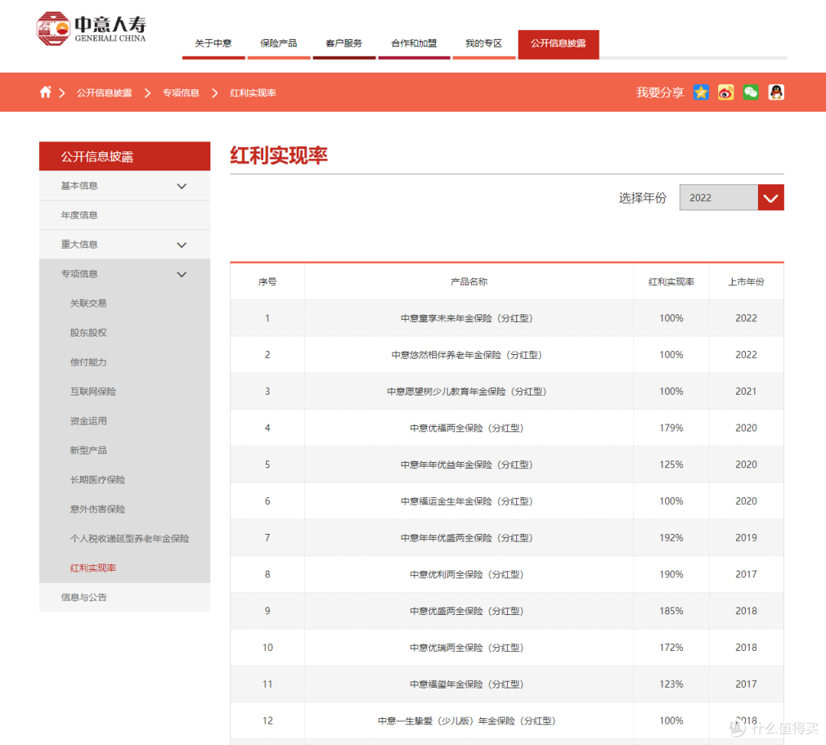Open 股东股权 sidebar item
Image resolution: width=826 pixels, height=745 pixels.
[88, 333]
